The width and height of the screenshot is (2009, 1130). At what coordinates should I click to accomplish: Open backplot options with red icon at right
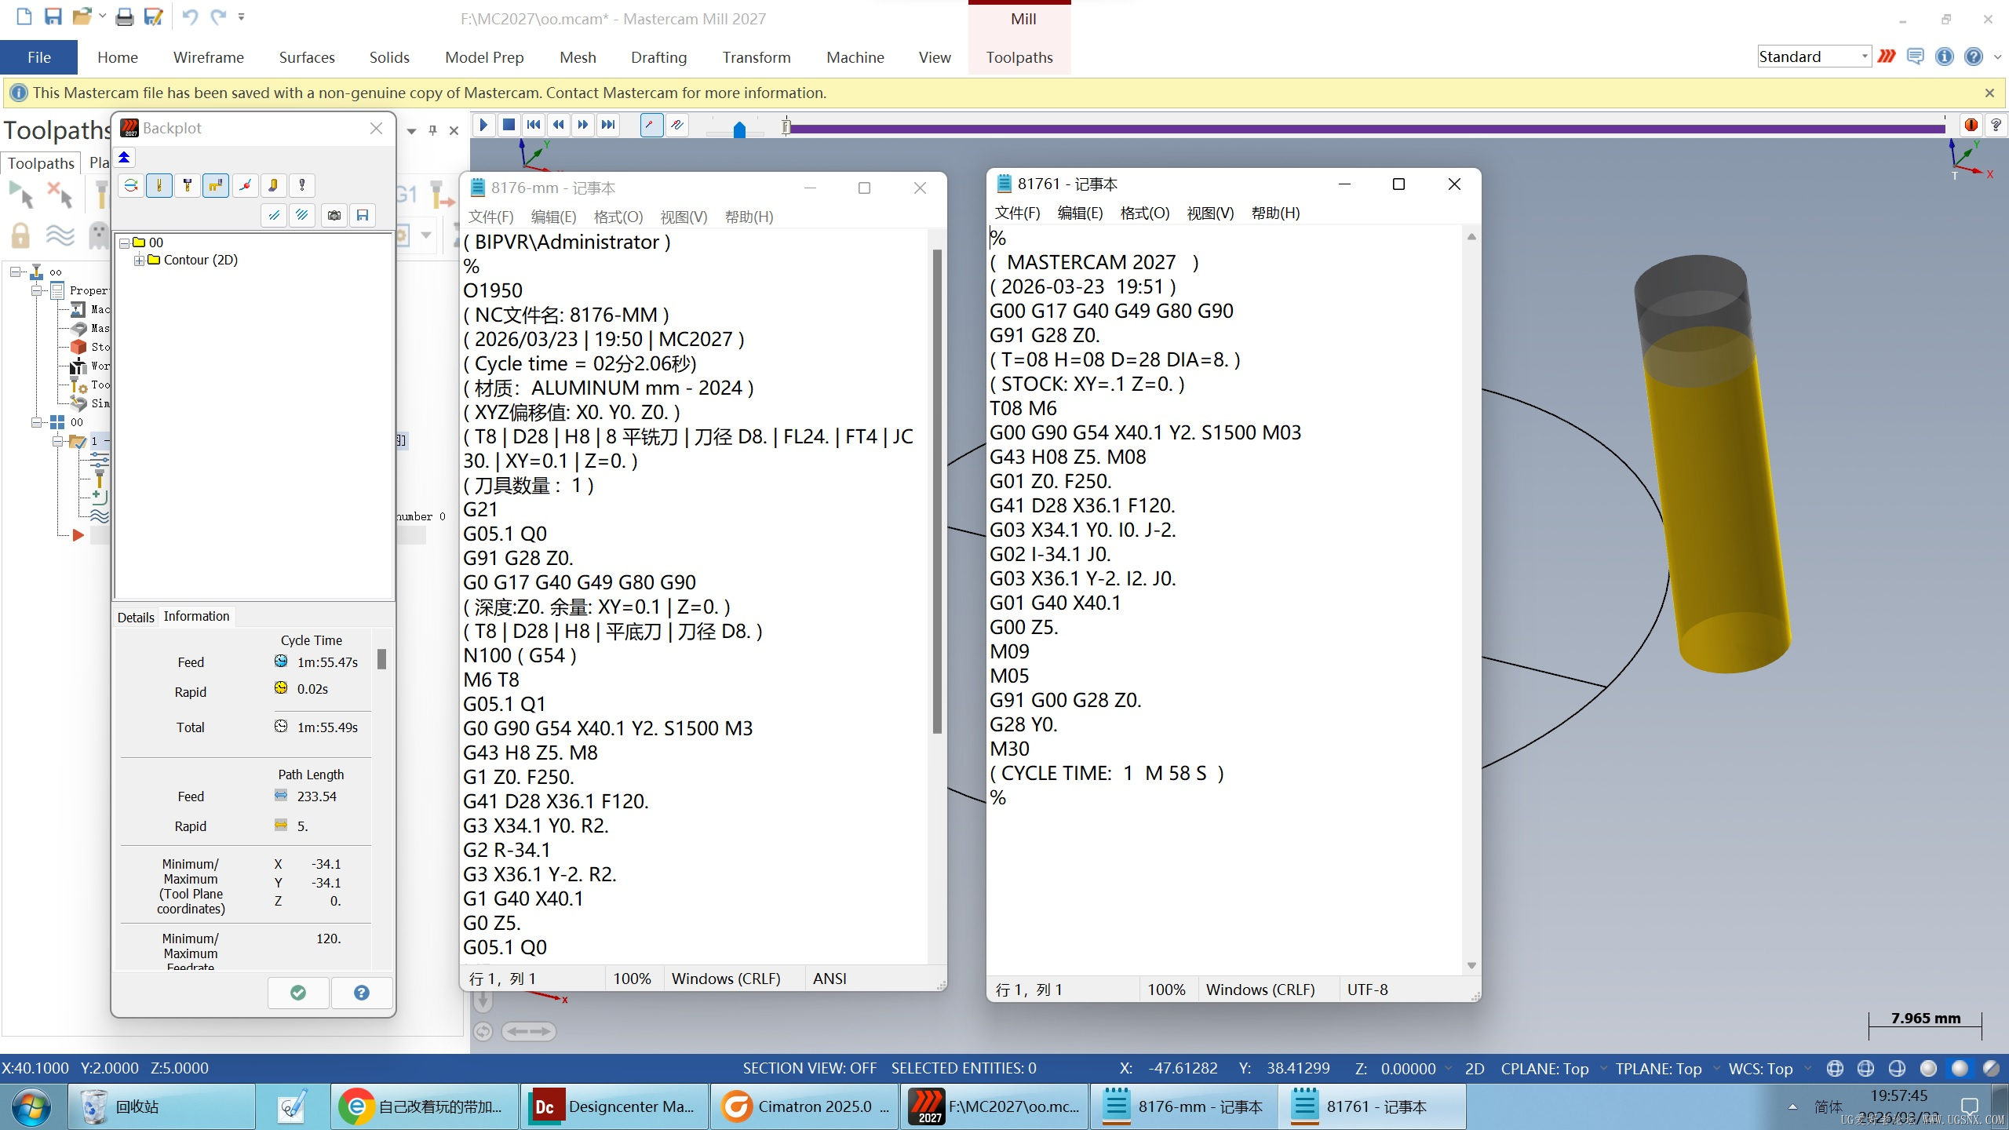(1971, 125)
